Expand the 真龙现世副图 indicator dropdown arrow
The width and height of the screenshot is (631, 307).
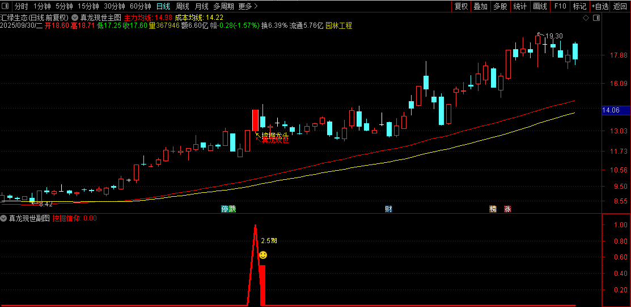pyautogui.click(x=3, y=218)
